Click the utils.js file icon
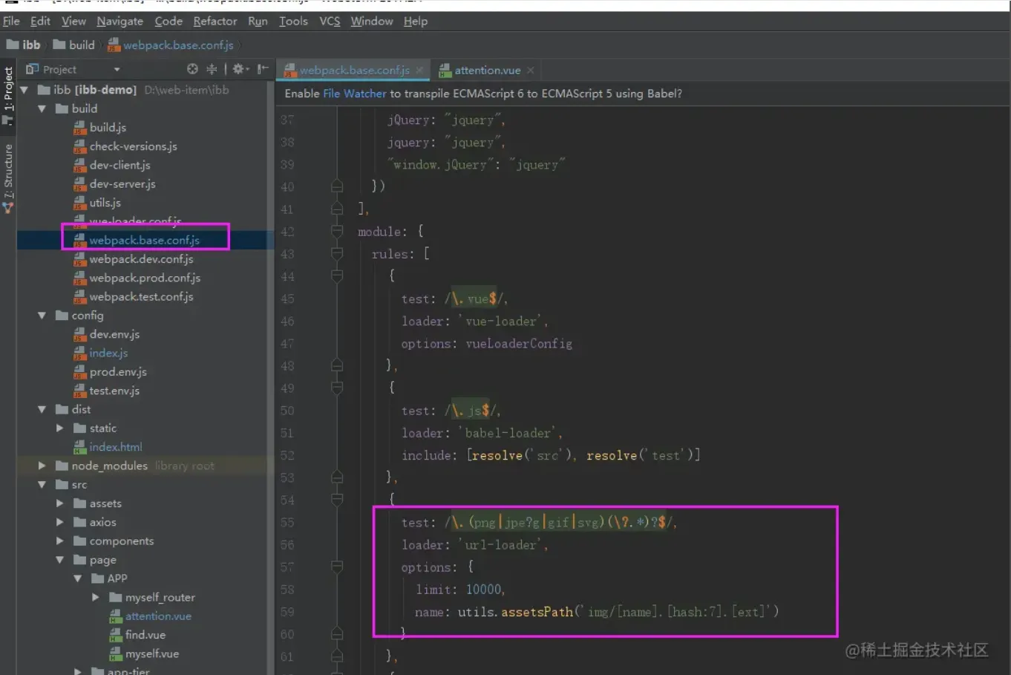 80,203
